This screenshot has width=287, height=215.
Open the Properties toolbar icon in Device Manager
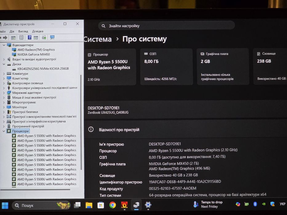pyautogui.click(x=22, y=38)
